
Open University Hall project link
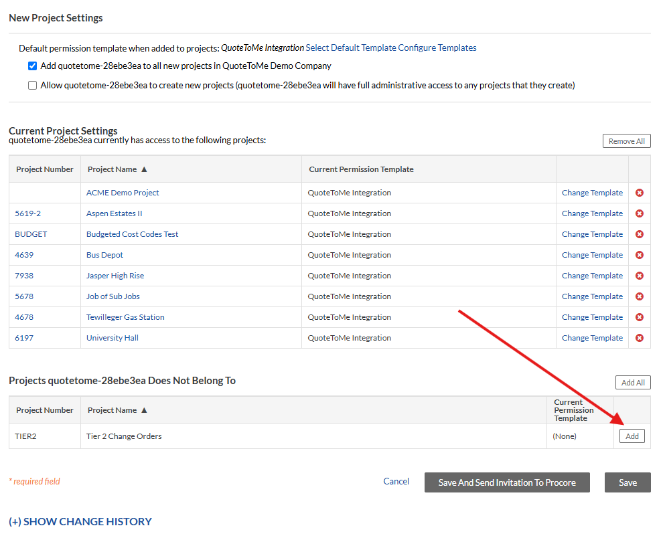112,337
